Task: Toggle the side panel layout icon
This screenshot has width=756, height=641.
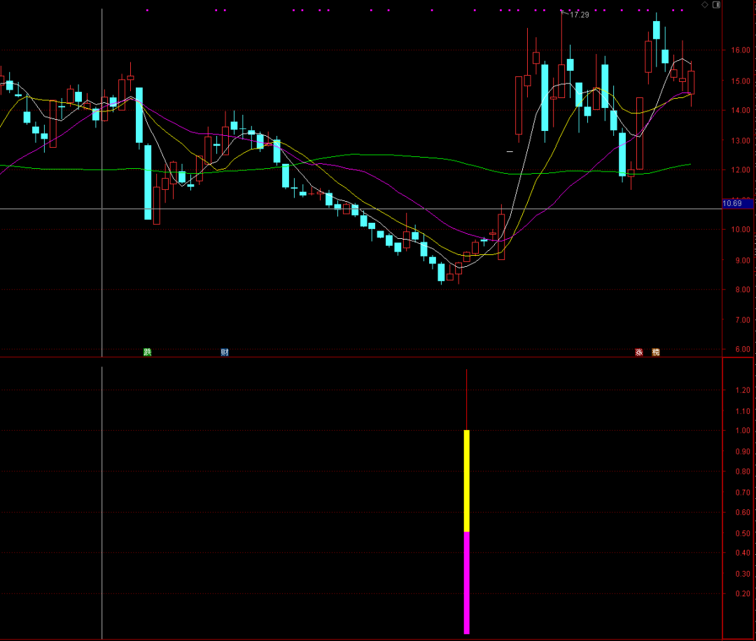Action: pos(716,4)
